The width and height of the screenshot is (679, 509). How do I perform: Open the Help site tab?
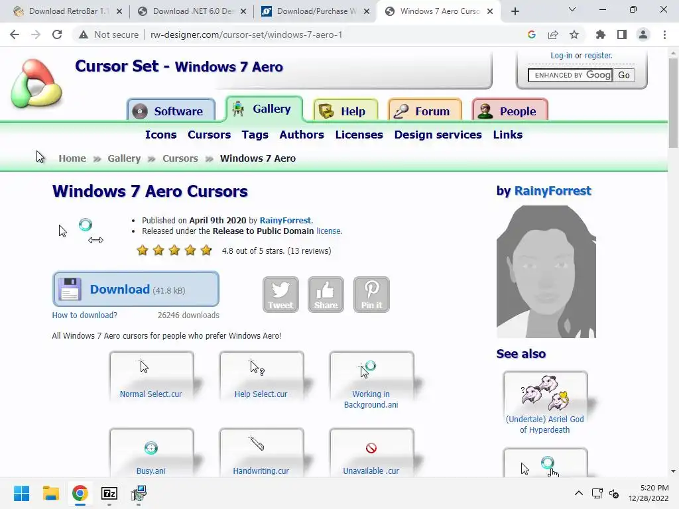(x=345, y=111)
